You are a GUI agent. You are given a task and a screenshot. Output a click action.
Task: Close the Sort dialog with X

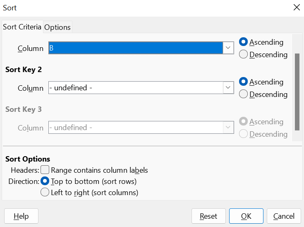pos(297,7)
